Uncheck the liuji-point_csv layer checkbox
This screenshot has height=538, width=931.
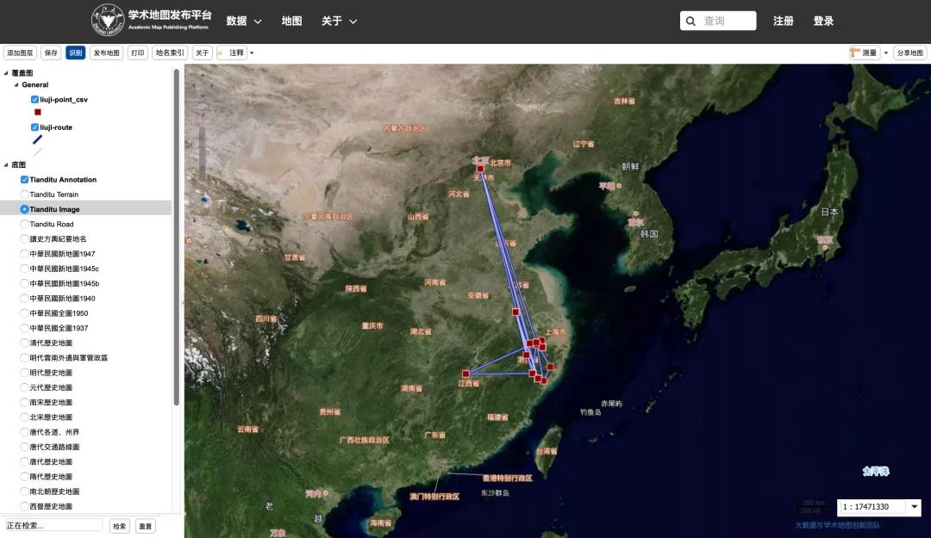34,100
